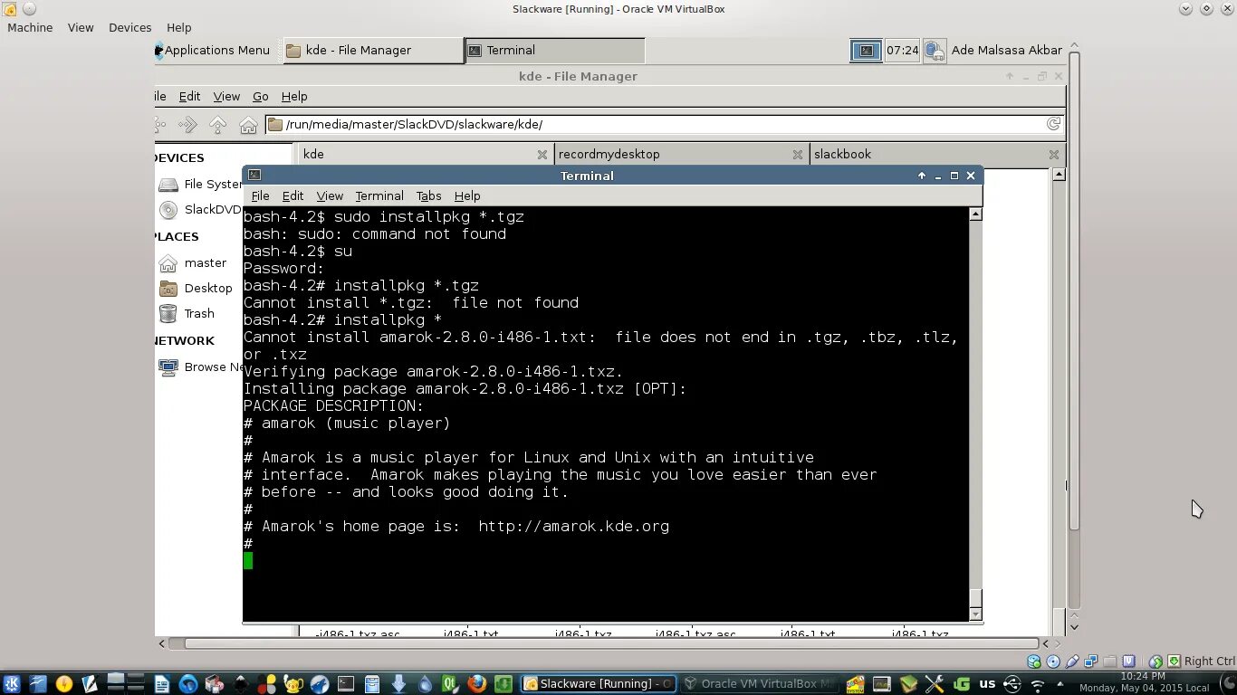Open SlackDVD device in sidebar
1237x695 pixels.
point(201,209)
